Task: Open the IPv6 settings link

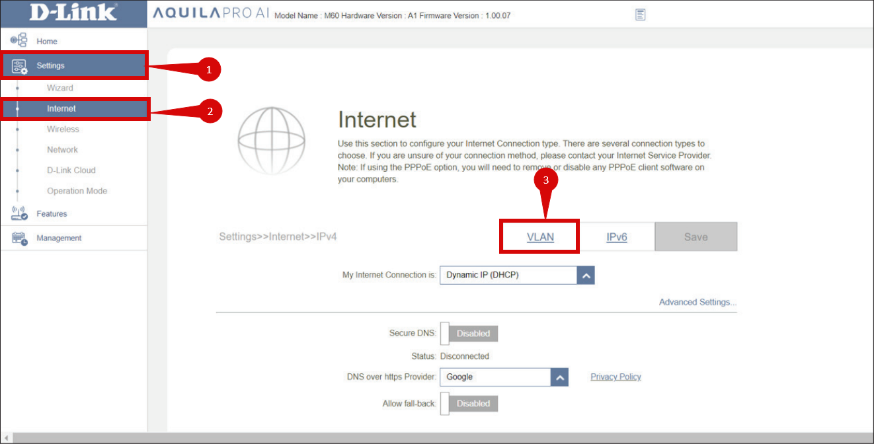Action: (x=616, y=237)
